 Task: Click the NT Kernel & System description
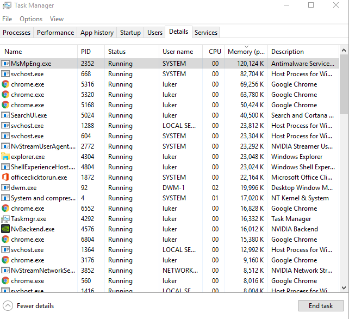click(x=300, y=198)
